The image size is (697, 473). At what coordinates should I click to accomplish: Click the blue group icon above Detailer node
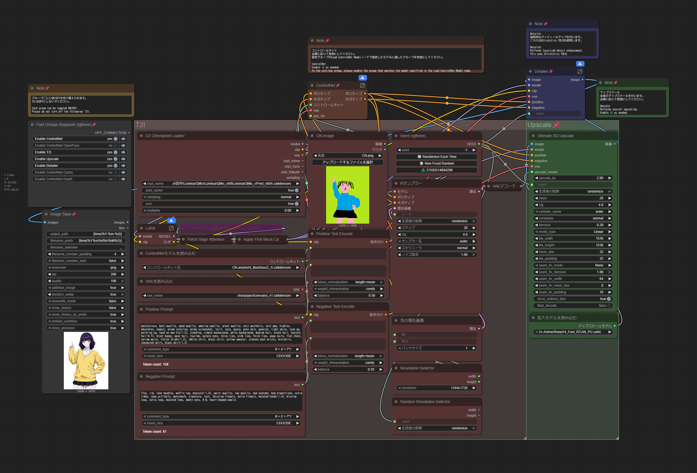(x=580, y=64)
